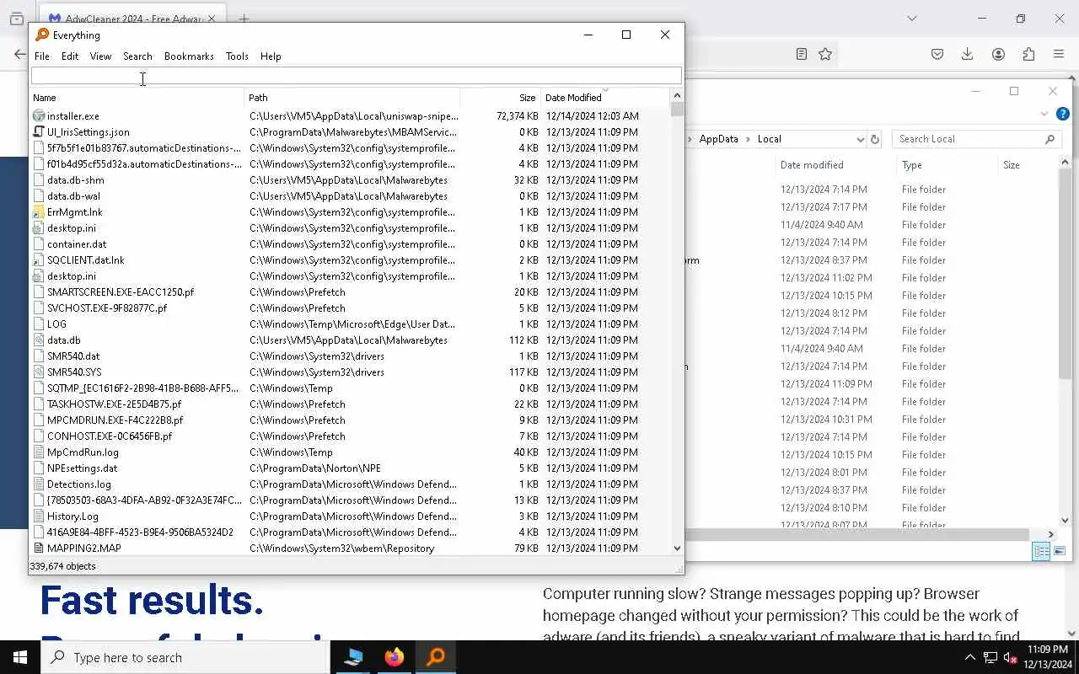This screenshot has width=1079, height=674.
Task: Focus the Everything search box
Action: point(356,76)
